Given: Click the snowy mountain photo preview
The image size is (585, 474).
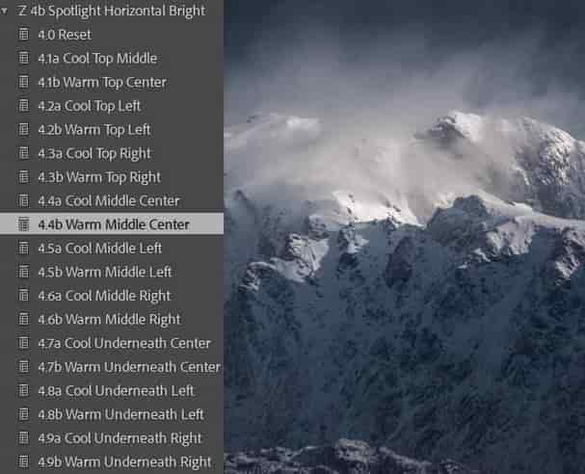Looking at the screenshot, I should pos(405,237).
